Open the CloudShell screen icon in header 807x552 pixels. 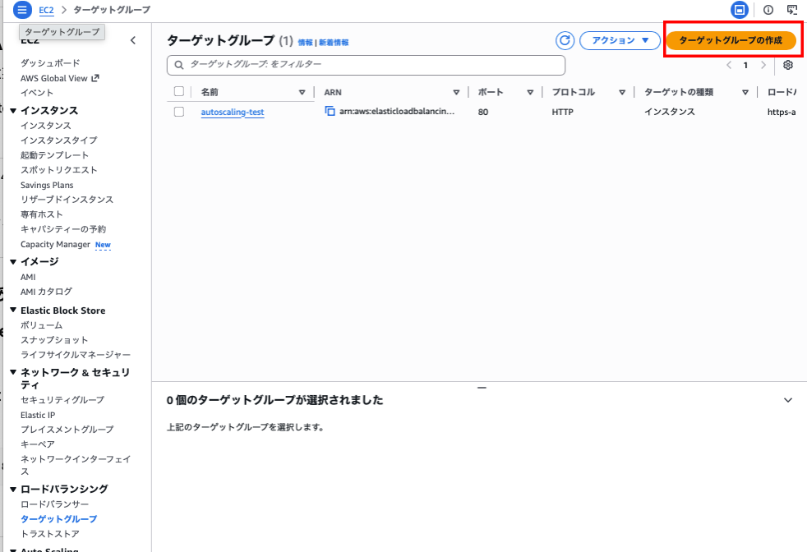point(792,10)
